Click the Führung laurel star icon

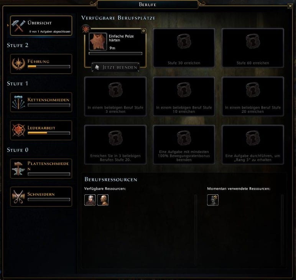click(18, 64)
